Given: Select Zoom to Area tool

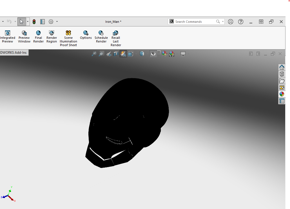Looking at the screenshot, I should [101, 54].
